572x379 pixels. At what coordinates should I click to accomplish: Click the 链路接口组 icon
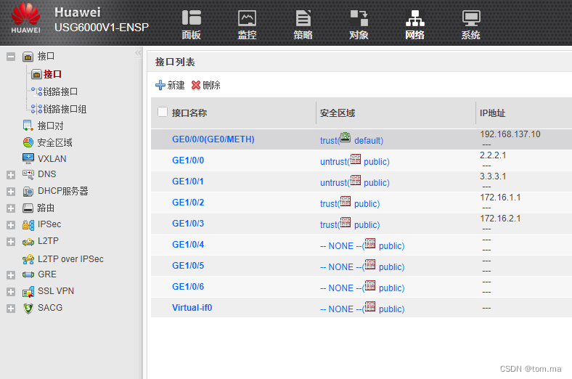coord(36,109)
